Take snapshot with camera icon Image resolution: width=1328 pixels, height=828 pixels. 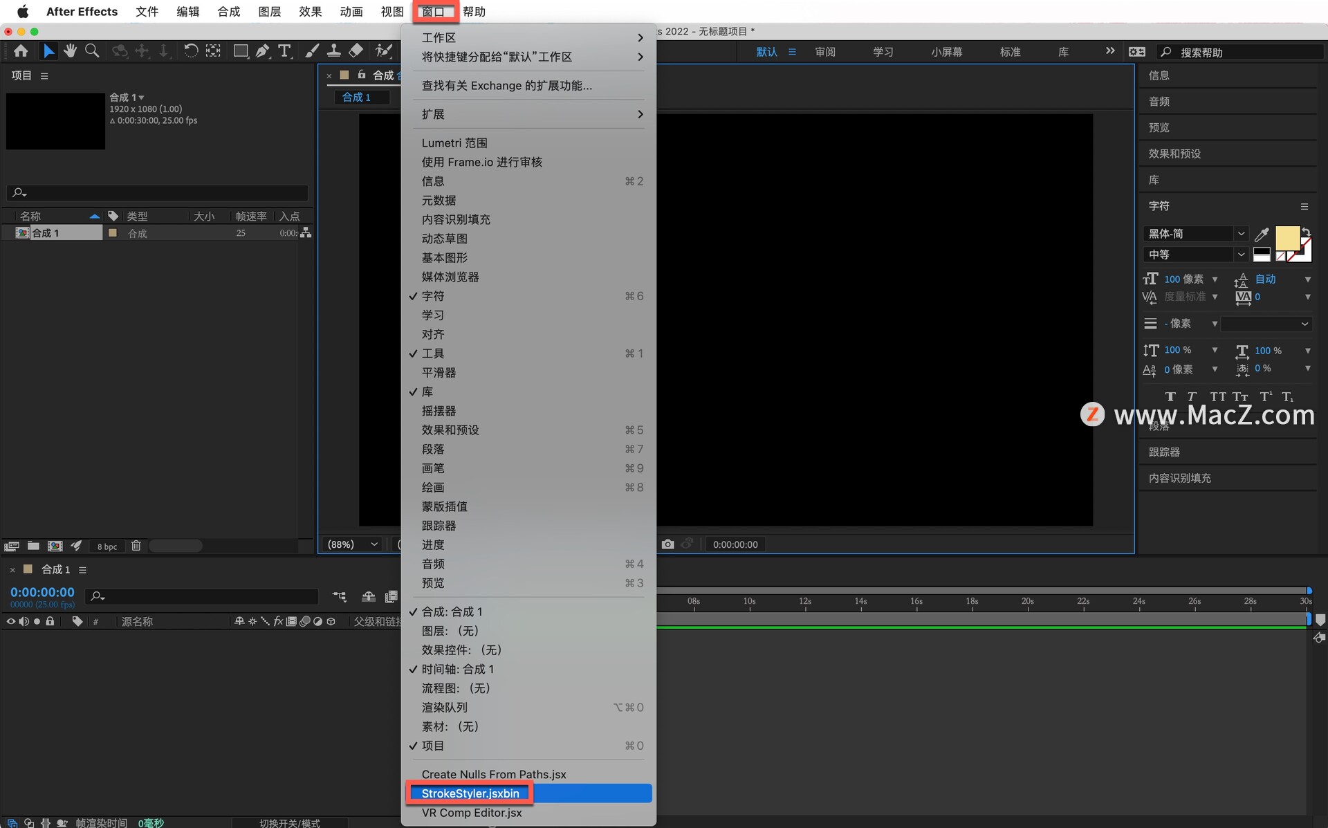point(667,544)
